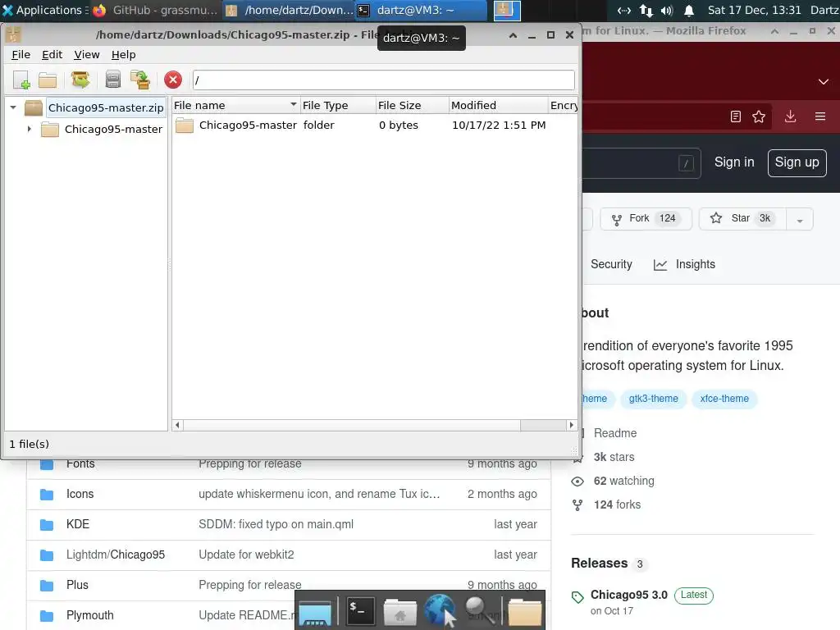Open the terminal launcher in the dock
Viewport: 840px width, 630px height.
360,611
